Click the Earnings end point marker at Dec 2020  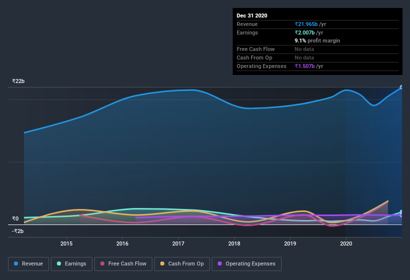[402, 212]
